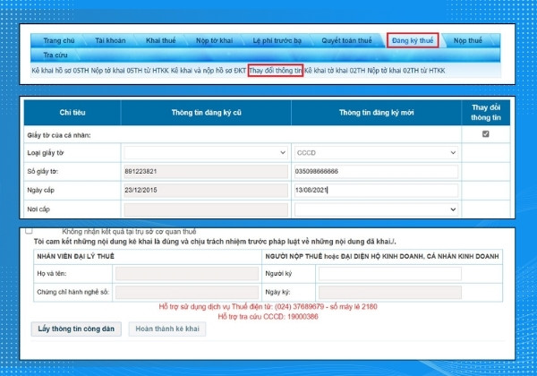Open the Trang chủ tab

(x=58, y=40)
